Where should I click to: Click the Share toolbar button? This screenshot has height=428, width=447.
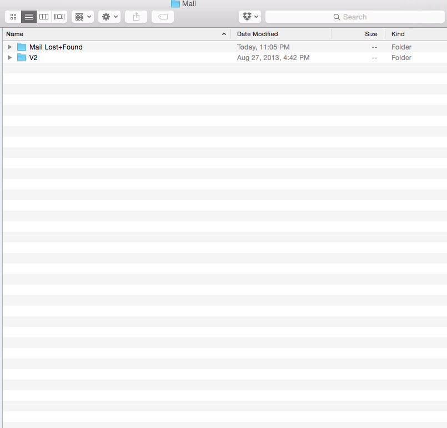point(136,17)
